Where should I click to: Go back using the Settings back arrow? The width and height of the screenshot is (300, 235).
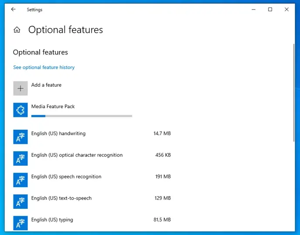click(x=13, y=10)
